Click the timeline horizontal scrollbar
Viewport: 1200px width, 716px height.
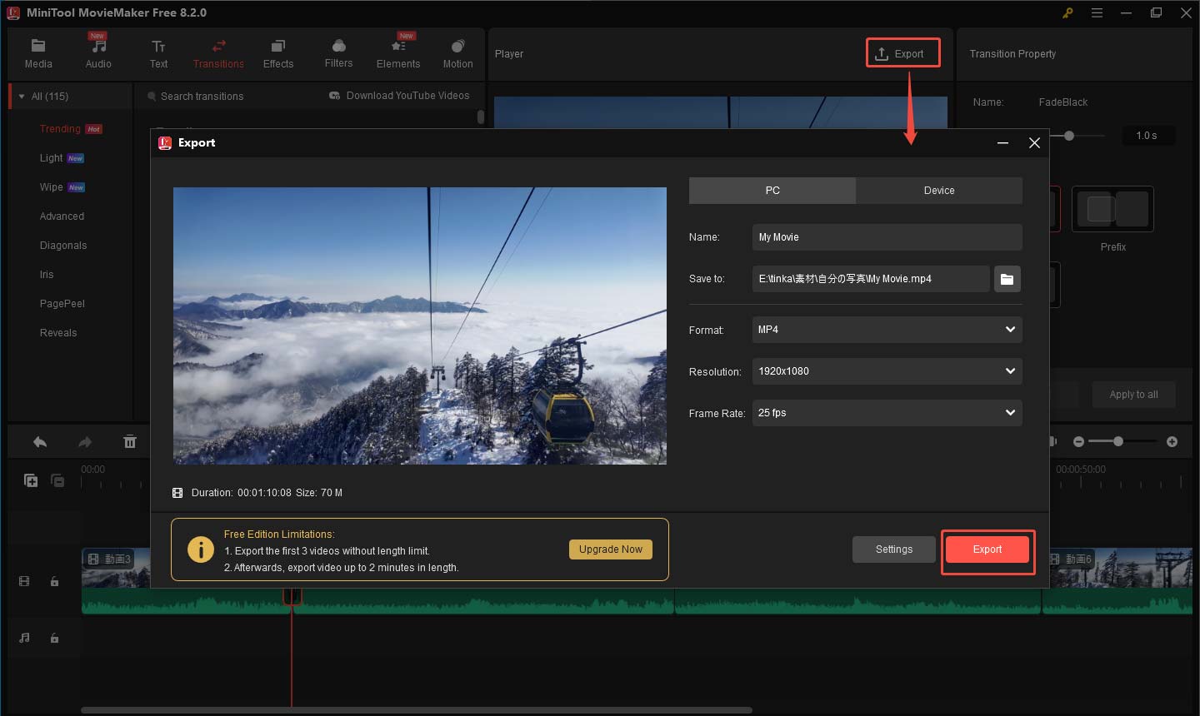[x=417, y=710]
